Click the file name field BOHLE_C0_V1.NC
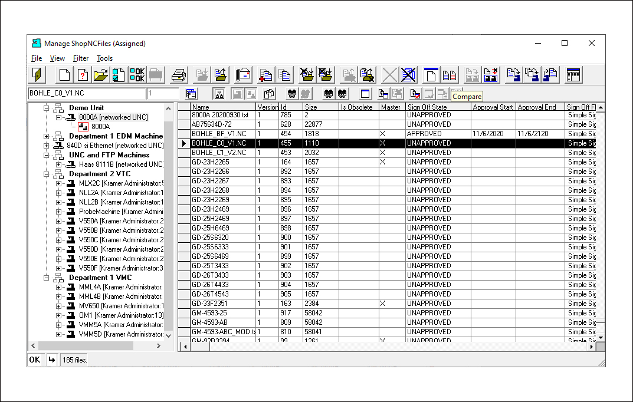This screenshot has width=633, height=402. [87, 93]
